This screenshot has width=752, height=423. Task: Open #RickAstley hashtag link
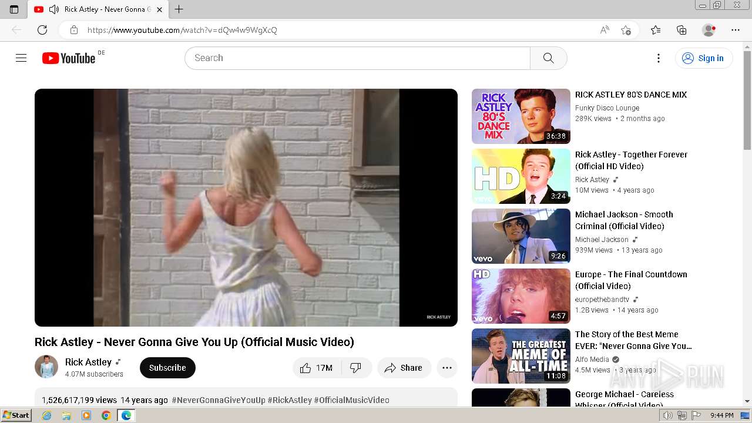tap(290, 400)
